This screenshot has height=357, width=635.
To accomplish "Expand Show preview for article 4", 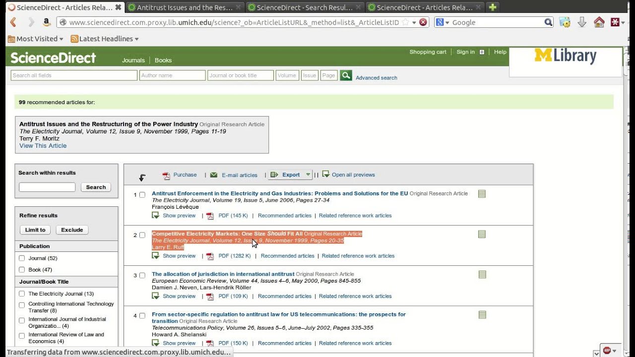I will pos(179,343).
